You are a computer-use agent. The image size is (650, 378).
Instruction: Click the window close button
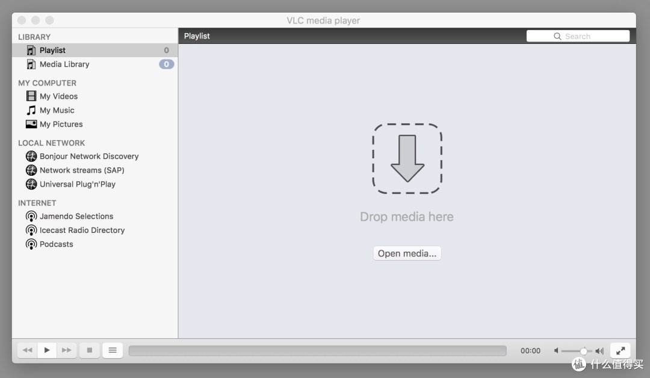[x=22, y=20]
